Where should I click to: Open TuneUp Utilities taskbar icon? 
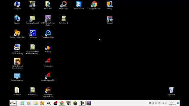(x=42, y=103)
